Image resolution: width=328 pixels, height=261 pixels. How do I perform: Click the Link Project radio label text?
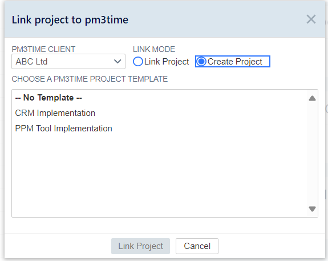click(x=167, y=62)
